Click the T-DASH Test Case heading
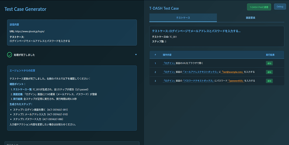This screenshot has height=145, width=289. [x=164, y=9]
